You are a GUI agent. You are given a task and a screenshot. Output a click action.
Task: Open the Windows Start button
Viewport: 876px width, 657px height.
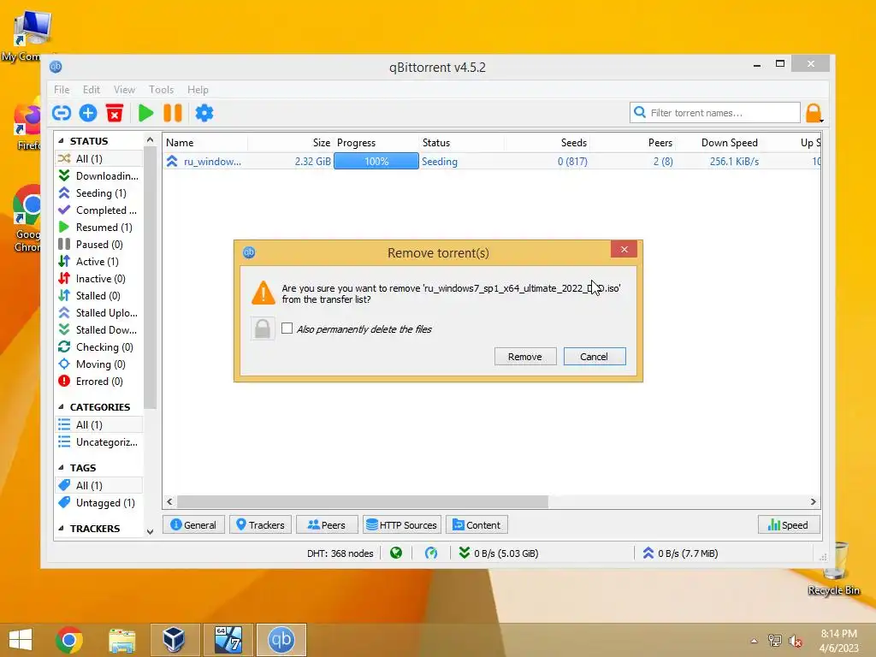[x=21, y=639]
